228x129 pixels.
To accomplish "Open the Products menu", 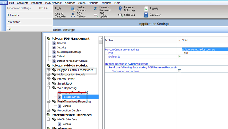I will coord(37,3).
